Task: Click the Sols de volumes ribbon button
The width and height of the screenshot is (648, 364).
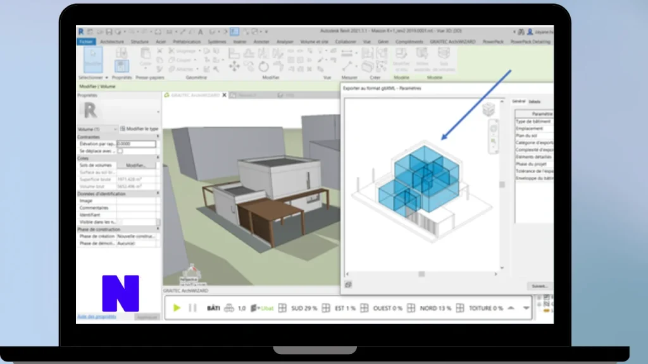Action: 444,59
